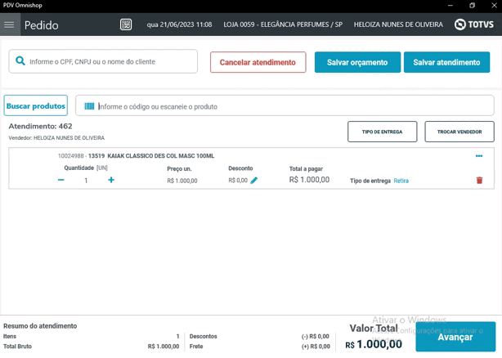Click the QR code icon in header

[x=126, y=25]
